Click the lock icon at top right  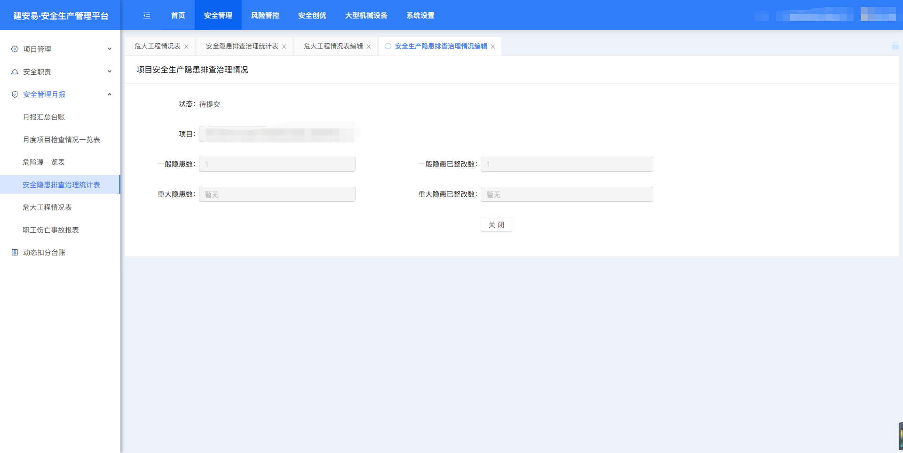coord(895,46)
